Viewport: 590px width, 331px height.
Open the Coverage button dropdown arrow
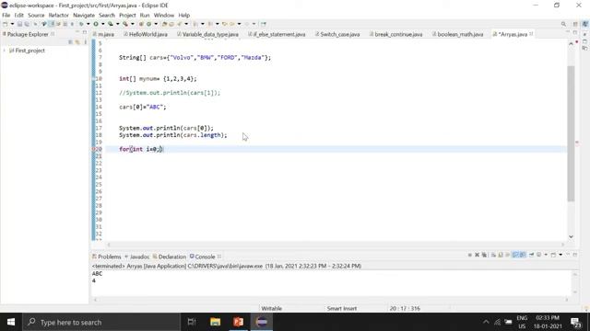[118, 24]
